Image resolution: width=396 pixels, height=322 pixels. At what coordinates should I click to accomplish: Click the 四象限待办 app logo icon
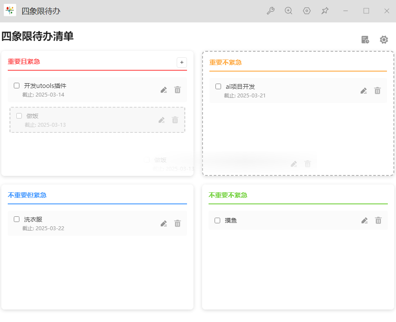pyautogui.click(x=10, y=10)
